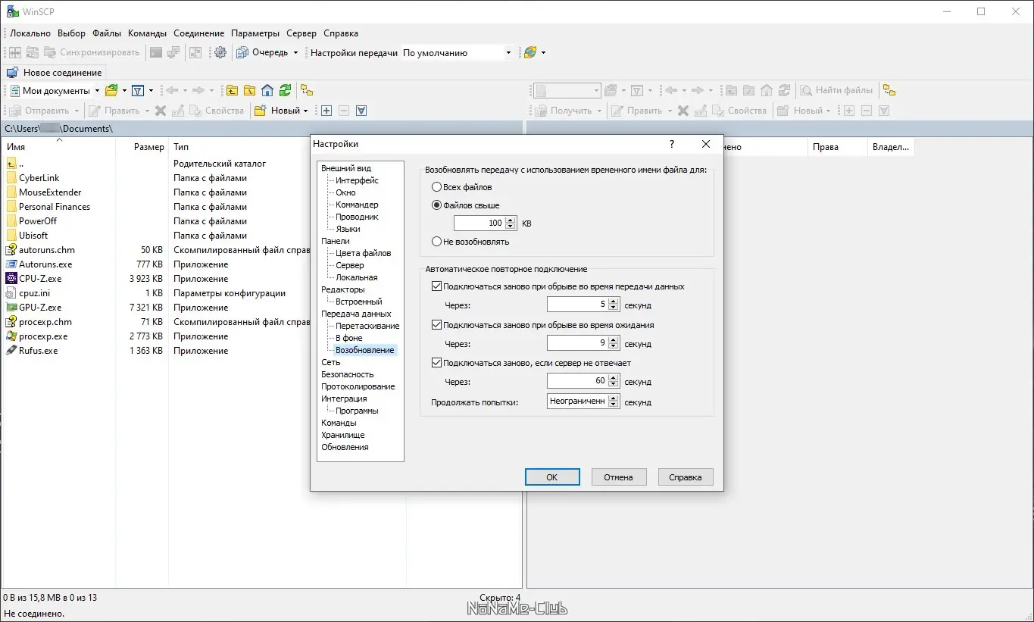The image size is (1034, 622).
Task: Click the Open directory folder icon in local panel
Action: click(x=111, y=90)
